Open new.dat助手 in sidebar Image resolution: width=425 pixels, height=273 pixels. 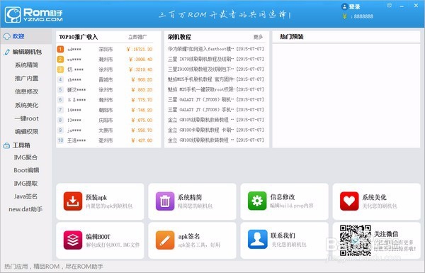pos(25,209)
